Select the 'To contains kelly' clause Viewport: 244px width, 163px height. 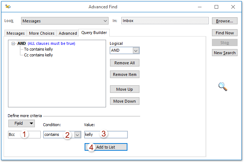point(38,49)
